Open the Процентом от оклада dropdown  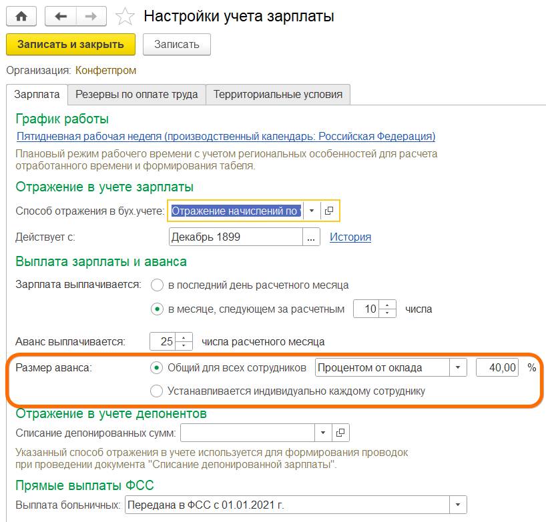(x=458, y=367)
